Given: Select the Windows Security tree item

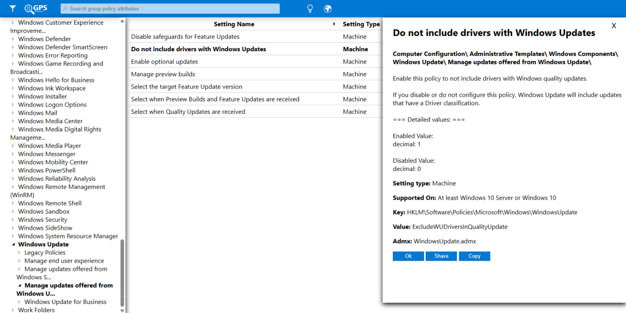Looking at the screenshot, I should point(43,220).
